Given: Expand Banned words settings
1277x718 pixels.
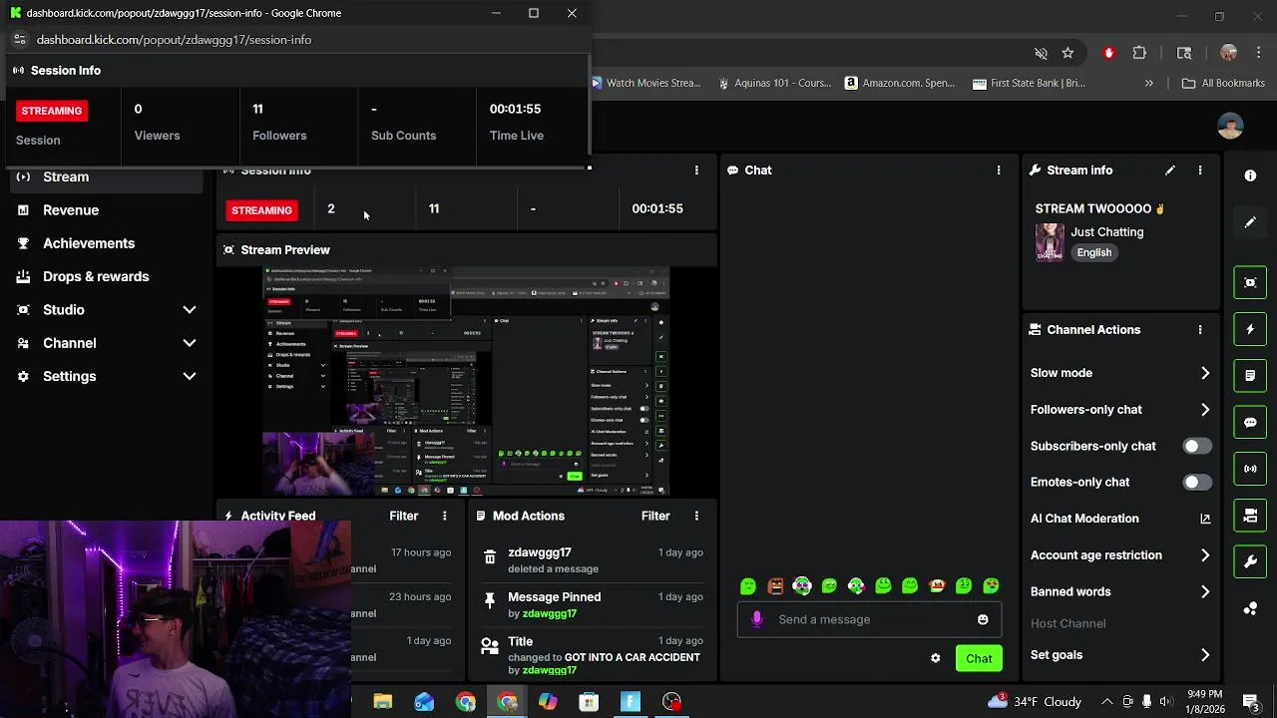Looking at the screenshot, I should 1205,591.
